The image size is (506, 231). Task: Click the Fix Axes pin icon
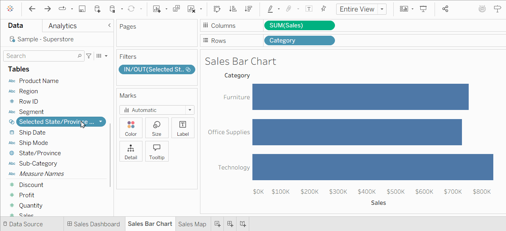tap(323, 9)
